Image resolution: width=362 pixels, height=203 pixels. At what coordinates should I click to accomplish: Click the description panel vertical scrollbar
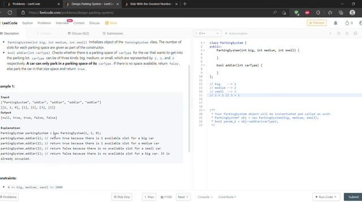189,108
